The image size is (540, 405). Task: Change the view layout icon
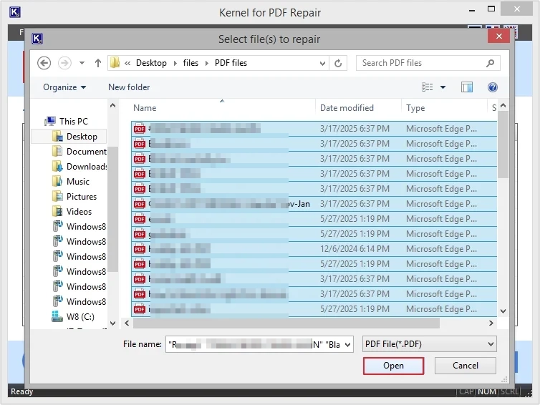click(x=428, y=87)
